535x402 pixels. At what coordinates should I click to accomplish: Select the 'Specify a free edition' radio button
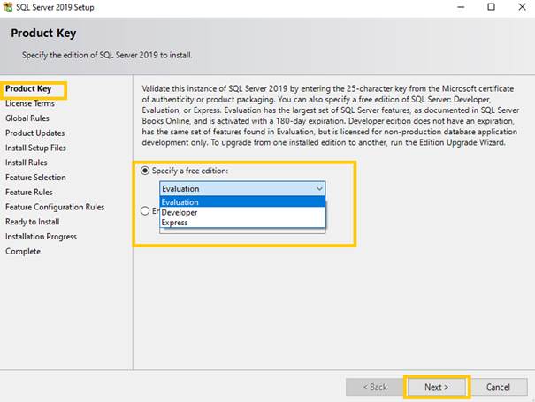click(146, 171)
